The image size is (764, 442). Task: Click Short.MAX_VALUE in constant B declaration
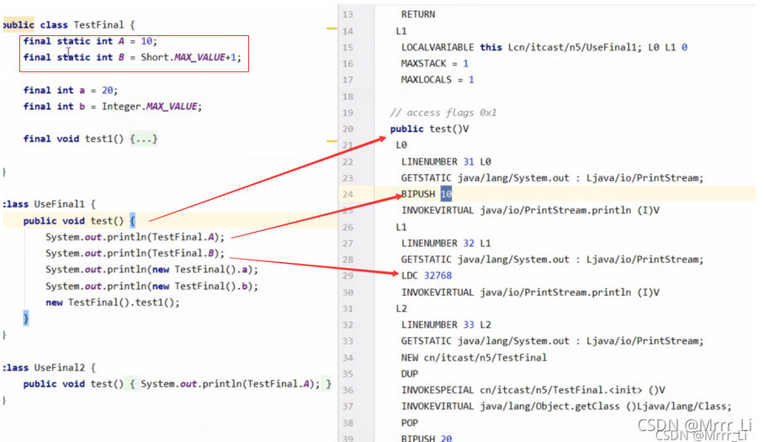coord(183,57)
